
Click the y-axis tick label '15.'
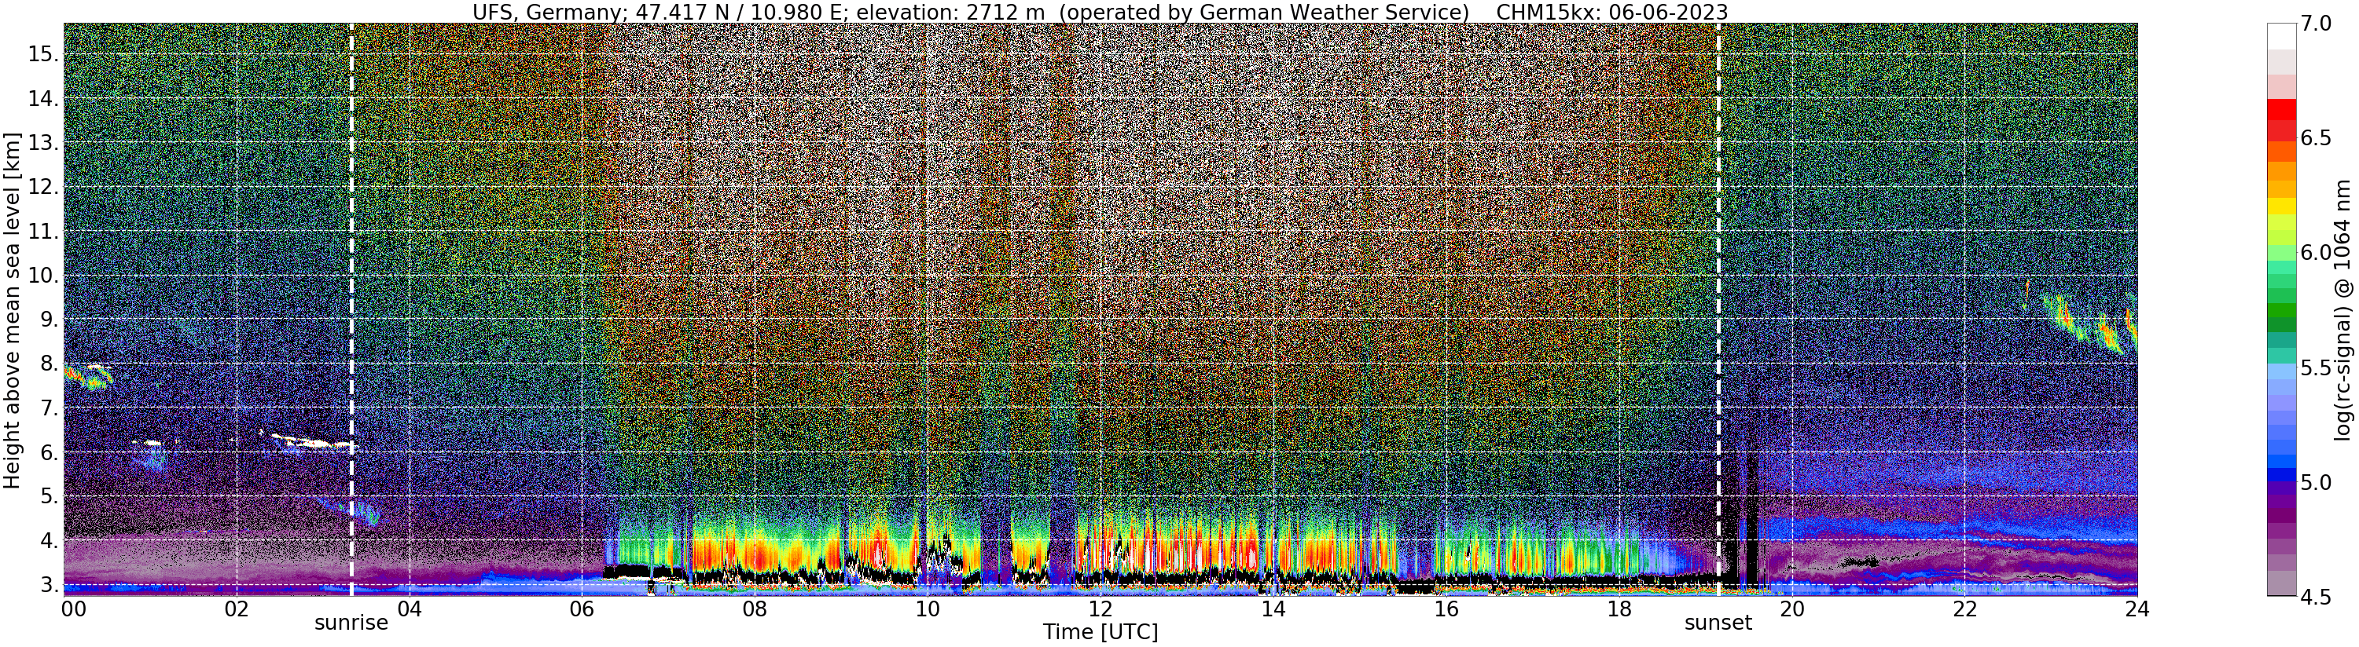coord(43,54)
